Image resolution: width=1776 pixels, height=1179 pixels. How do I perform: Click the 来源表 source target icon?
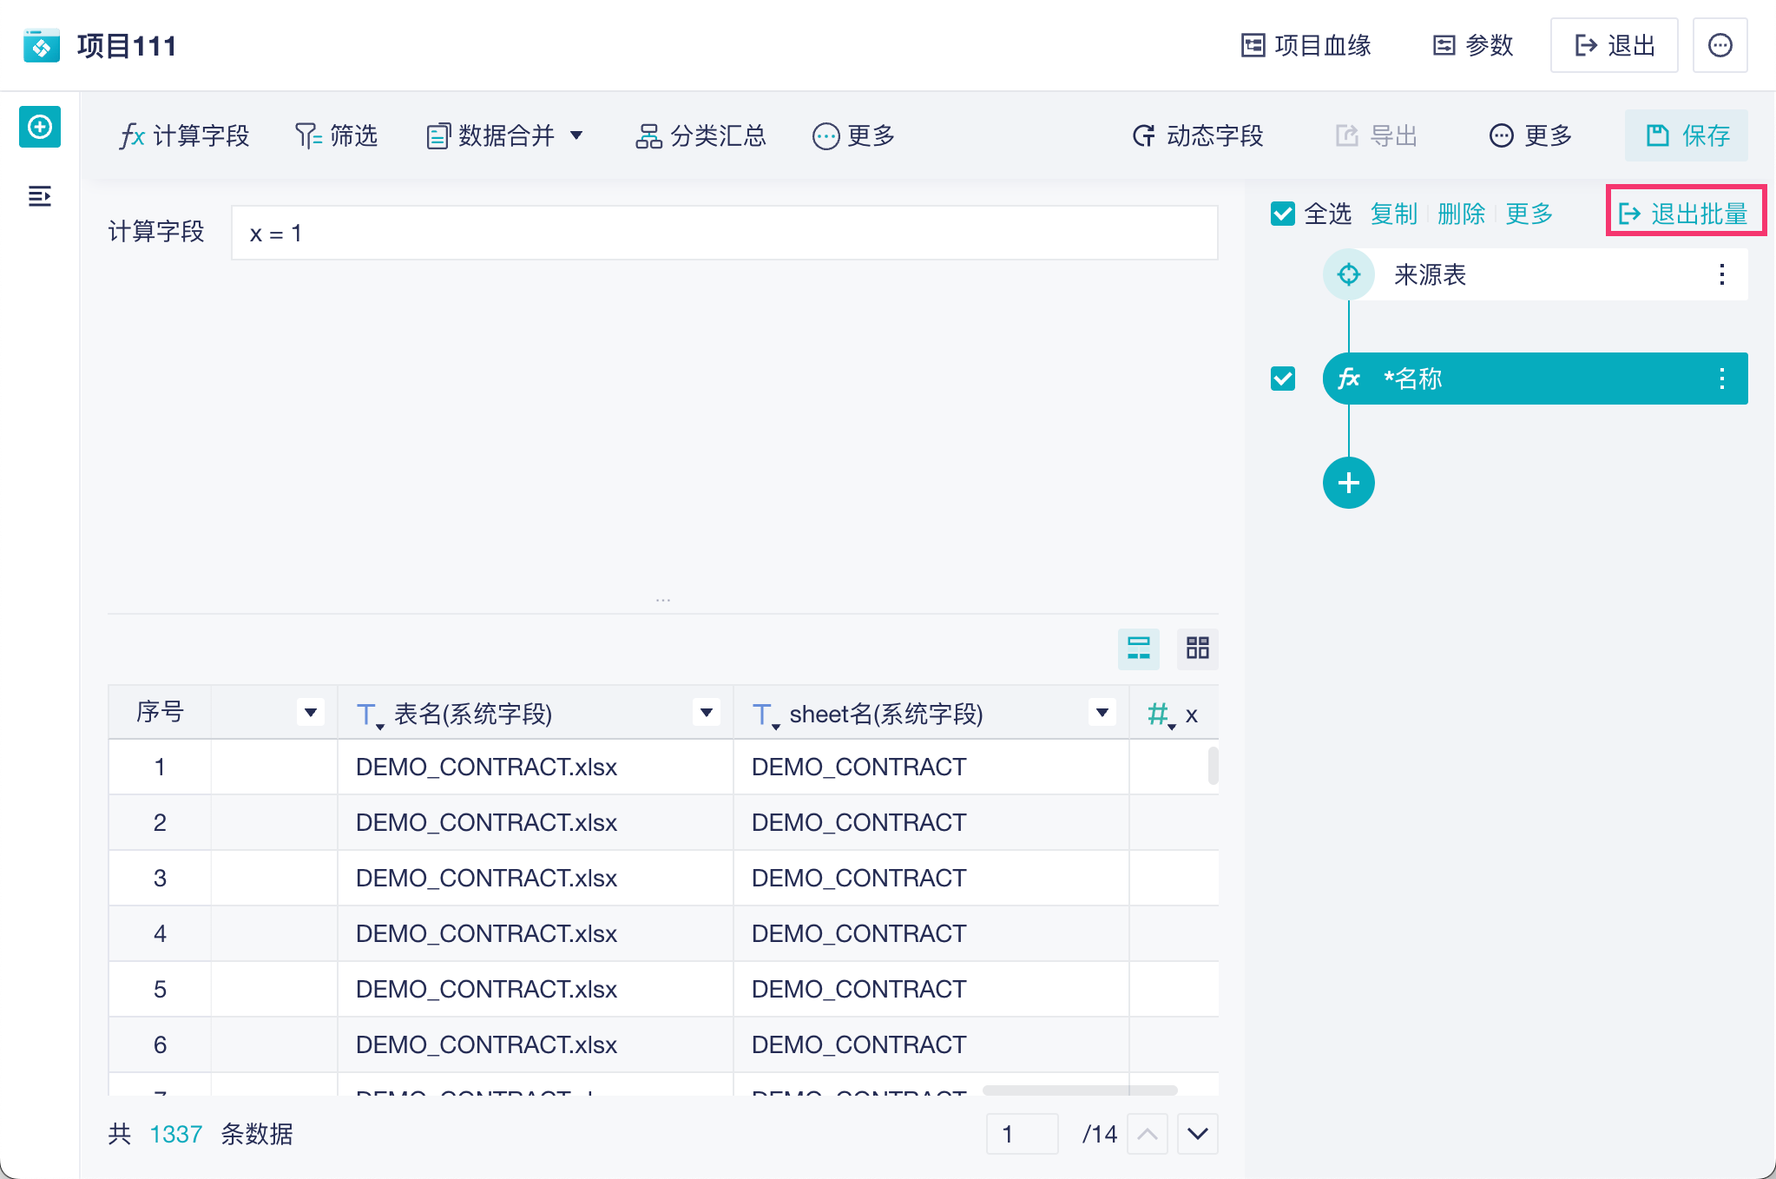point(1348,275)
